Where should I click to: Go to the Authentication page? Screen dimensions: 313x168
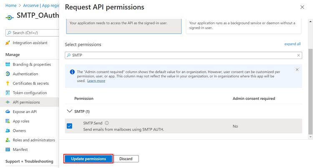click(x=25, y=74)
